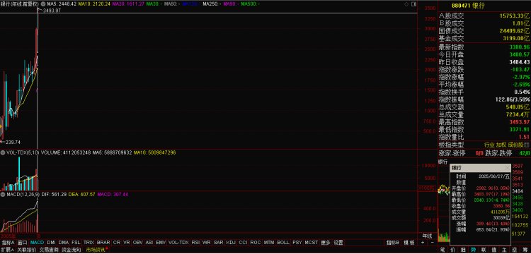
Task: Close the 银行 data popup window
Action: (507, 168)
